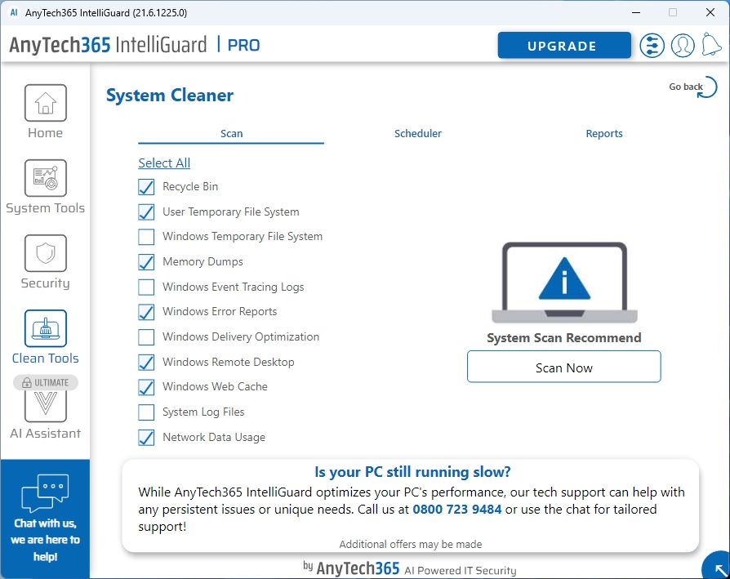Click the UPGRADE button

pos(564,46)
